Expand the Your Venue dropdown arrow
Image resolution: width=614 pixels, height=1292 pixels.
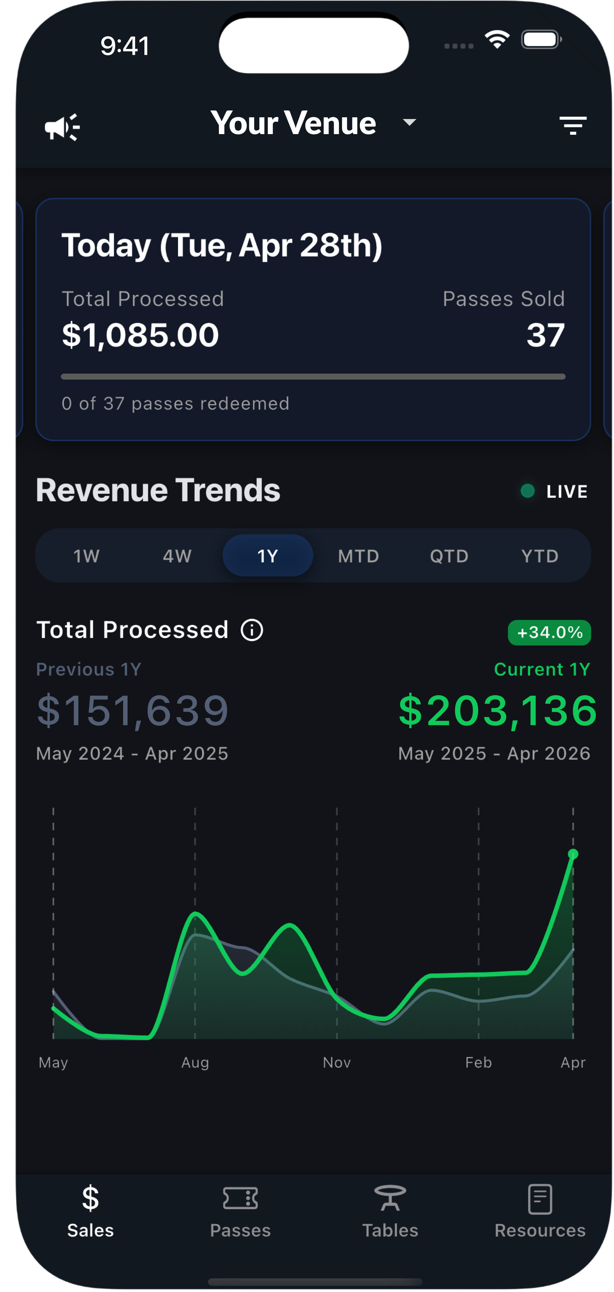[409, 122]
